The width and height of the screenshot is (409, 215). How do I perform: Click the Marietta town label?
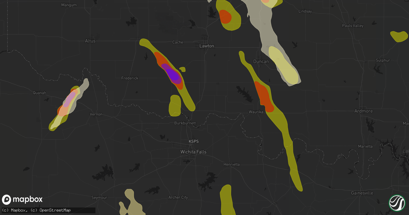pos(365,146)
